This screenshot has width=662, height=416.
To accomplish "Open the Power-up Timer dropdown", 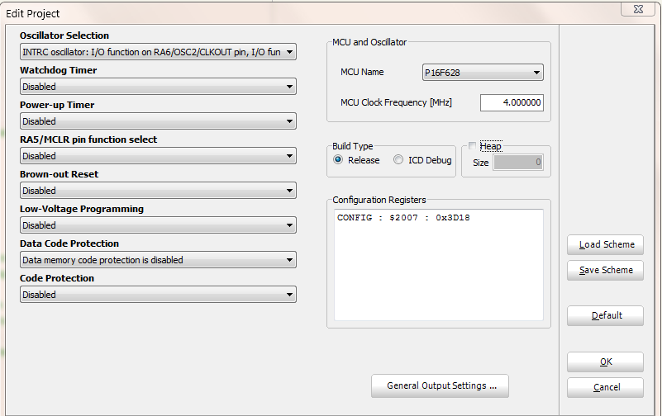I will pos(158,121).
